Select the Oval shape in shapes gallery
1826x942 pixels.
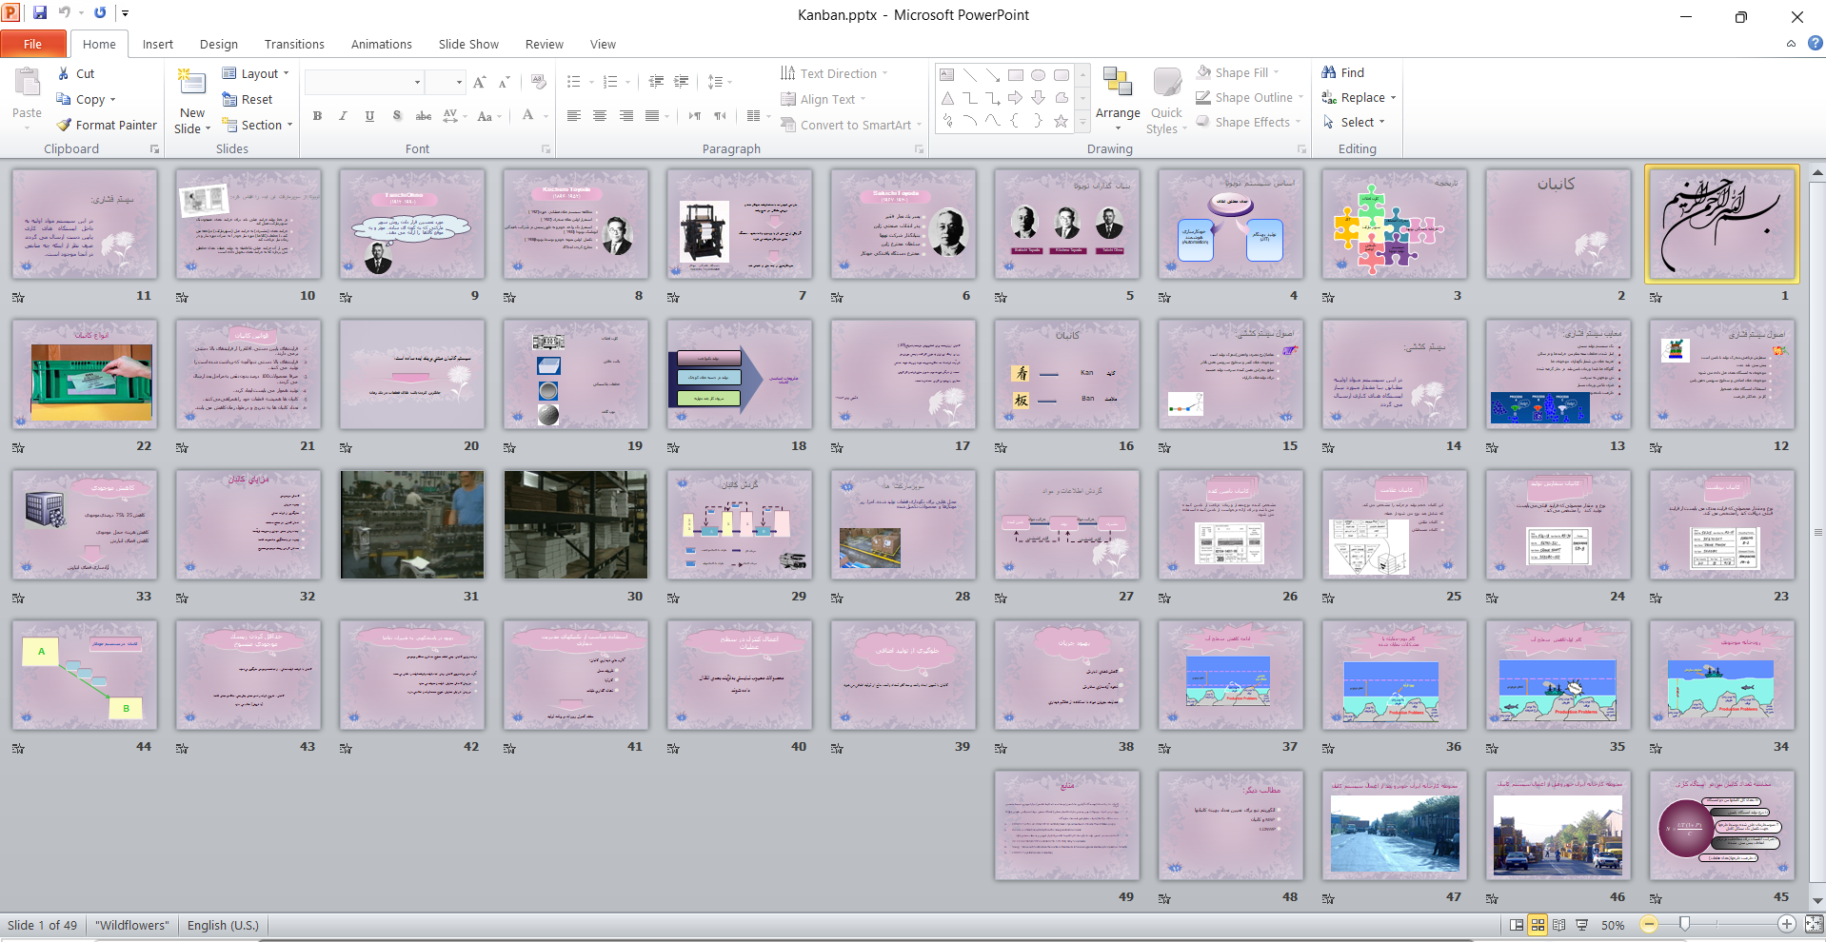1039,75
